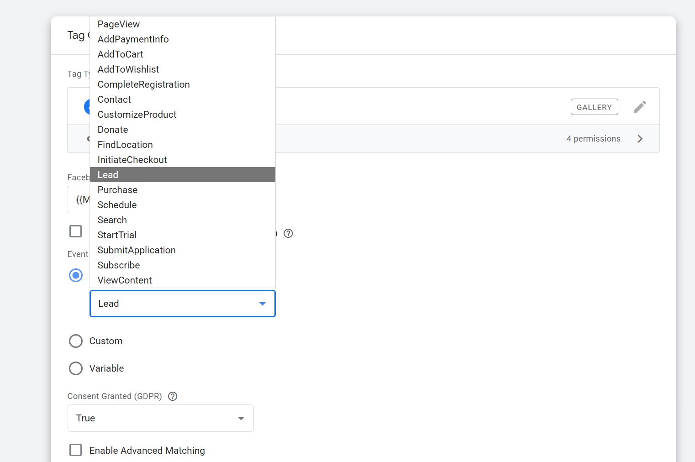
Task: Open the GALLERY button
Action: point(594,107)
